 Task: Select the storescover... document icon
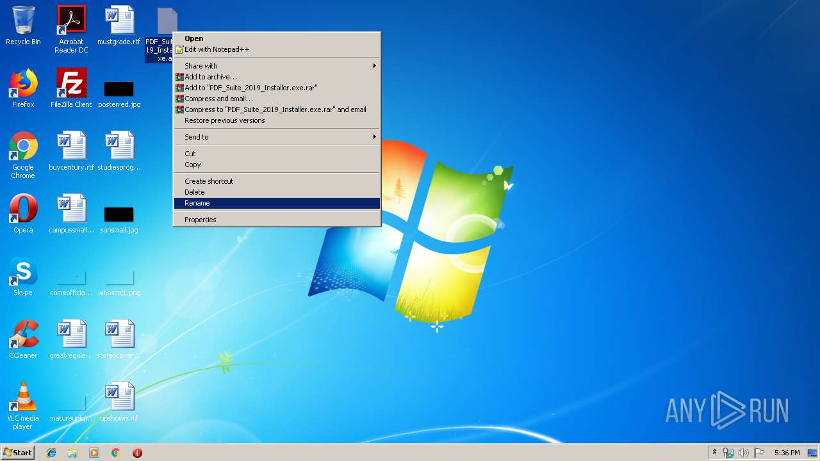(119, 339)
